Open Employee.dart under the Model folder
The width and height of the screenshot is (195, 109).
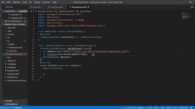point(16,48)
